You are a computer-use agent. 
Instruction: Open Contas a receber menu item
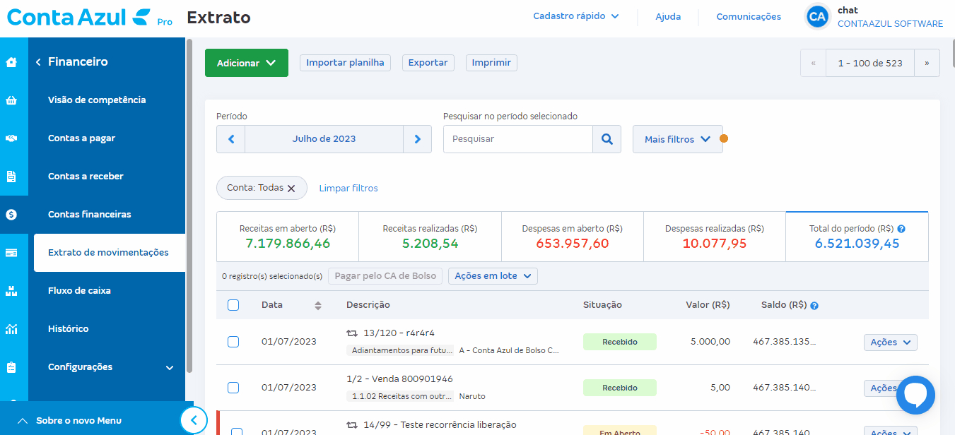tap(86, 177)
